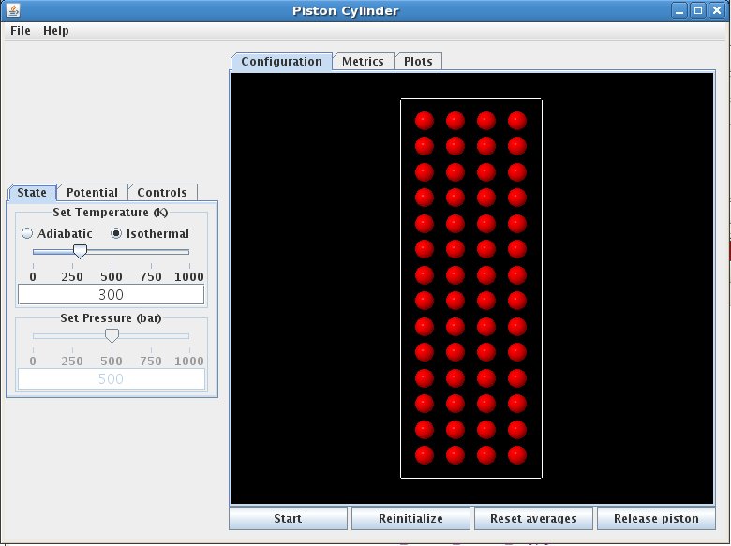Select the Adiabatic radio button
Image resolution: width=731 pixels, height=546 pixels.
(57, 233)
